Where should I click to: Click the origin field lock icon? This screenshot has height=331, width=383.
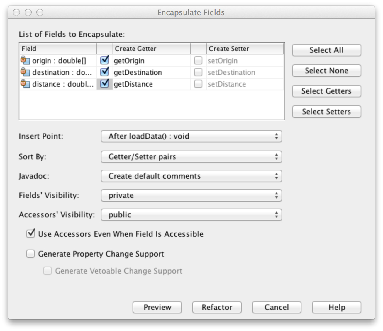pyautogui.click(x=25, y=60)
